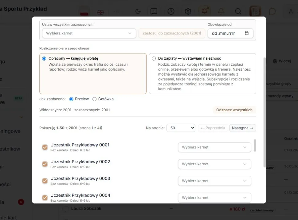Uncheck Uczestnik Przykładowy 0002 checkbox
298x220 pixels.
click(x=45, y=164)
